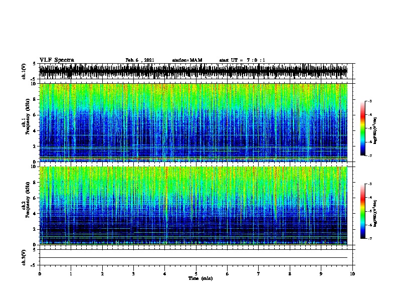397x307 pixels.
Task: Click the ch.1 color scale bar
Action: click(362, 128)
